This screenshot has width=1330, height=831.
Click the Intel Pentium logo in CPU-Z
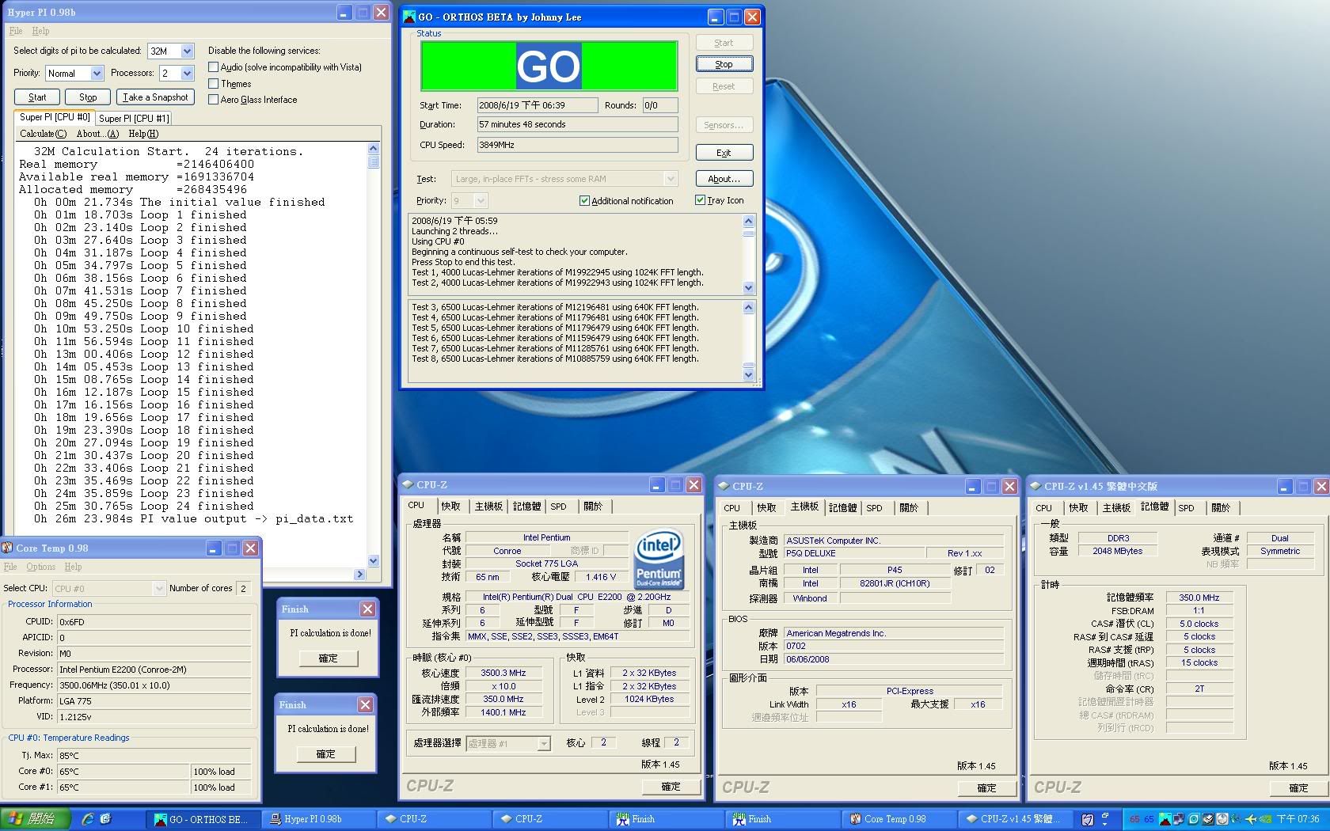point(659,559)
